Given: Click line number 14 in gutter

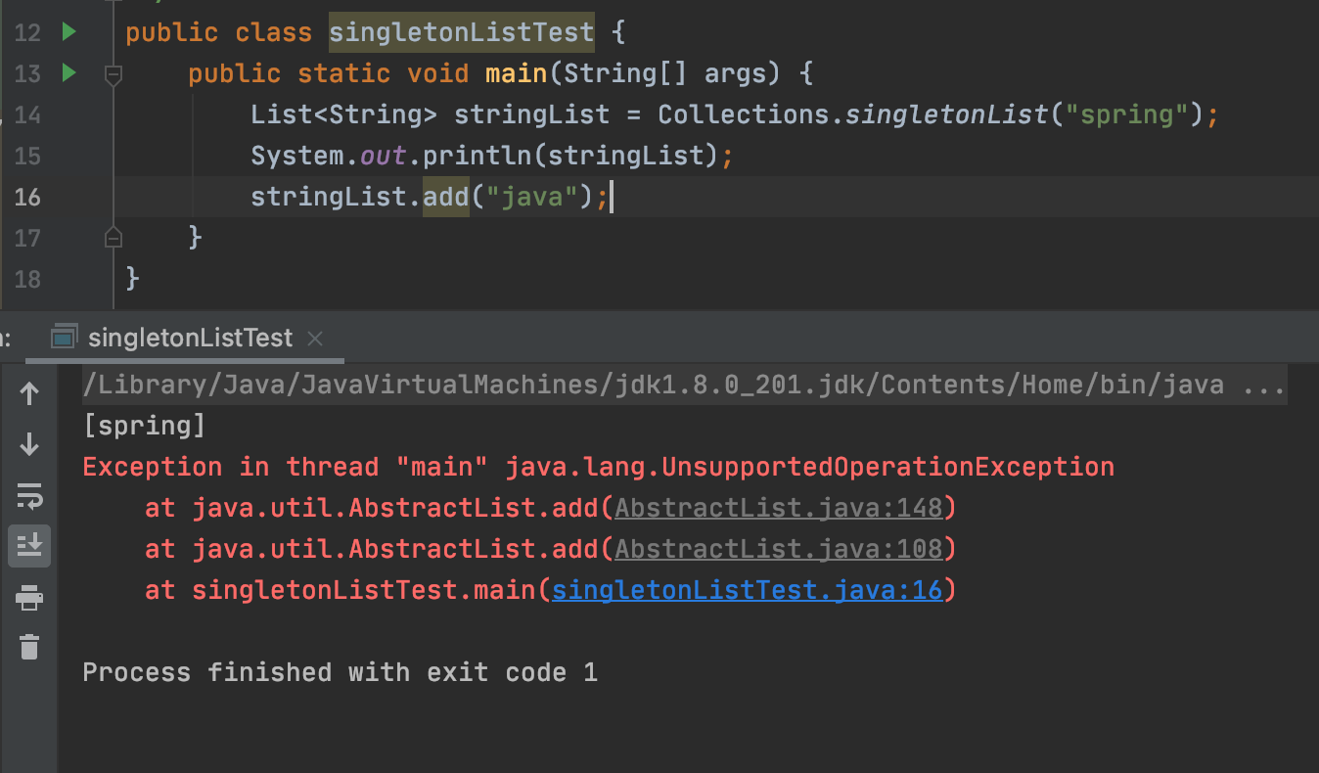Looking at the screenshot, I should click(27, 114).
